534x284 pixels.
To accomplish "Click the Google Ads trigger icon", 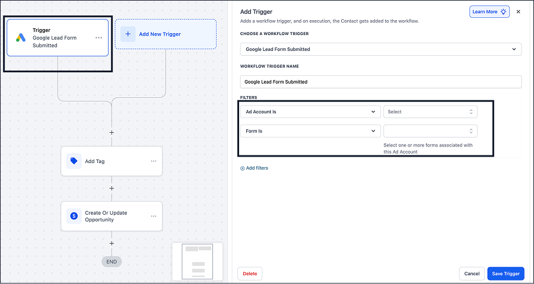I will [x=21, y=37].
